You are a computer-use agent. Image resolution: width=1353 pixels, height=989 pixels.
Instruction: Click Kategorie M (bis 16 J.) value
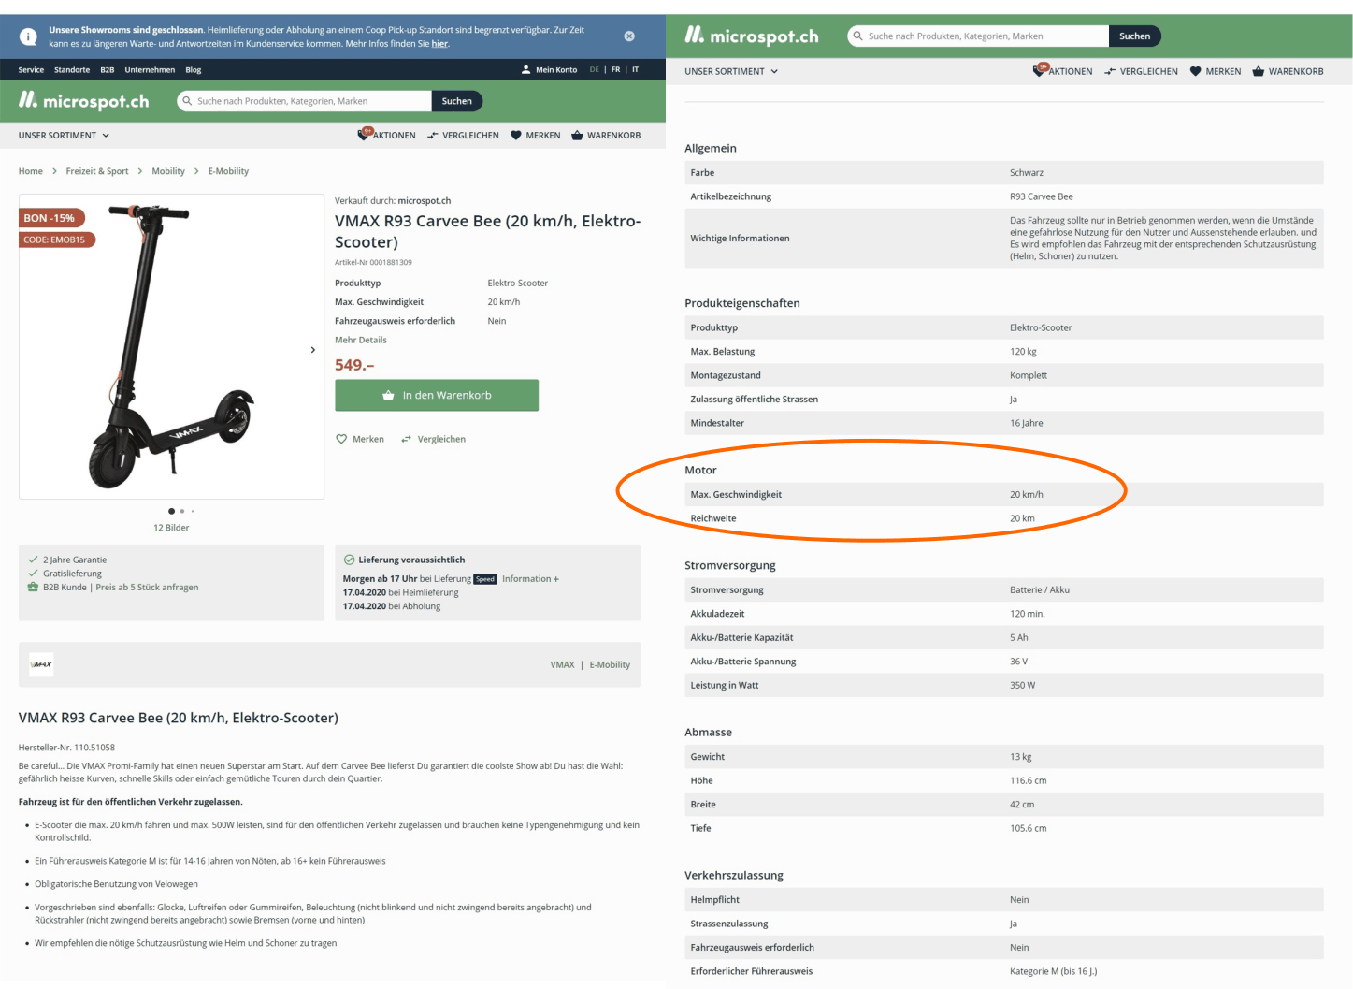1054,971
